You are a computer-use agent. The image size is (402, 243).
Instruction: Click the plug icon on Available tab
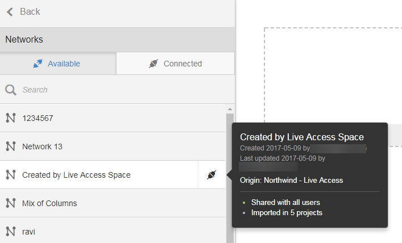(38, 64)
